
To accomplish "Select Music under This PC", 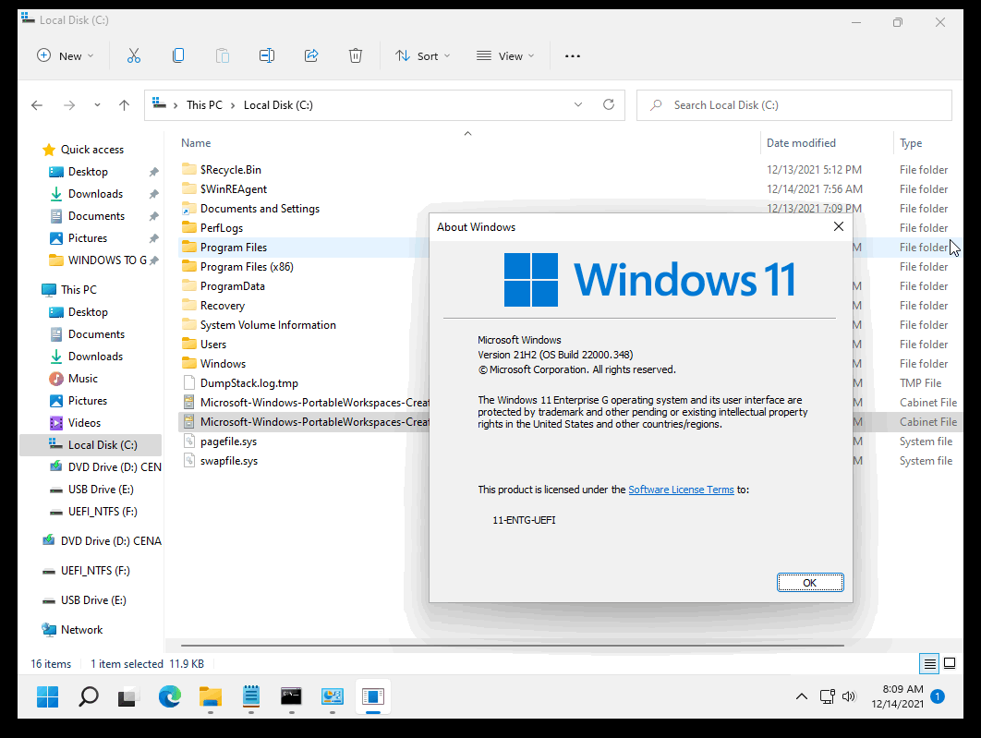I will pyautogui.click(x=82, y=379).
